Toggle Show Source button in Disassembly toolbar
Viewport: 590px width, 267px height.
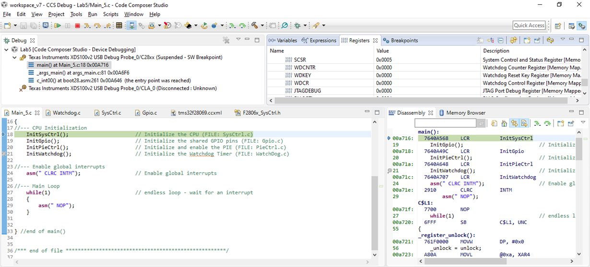point(524,123)
